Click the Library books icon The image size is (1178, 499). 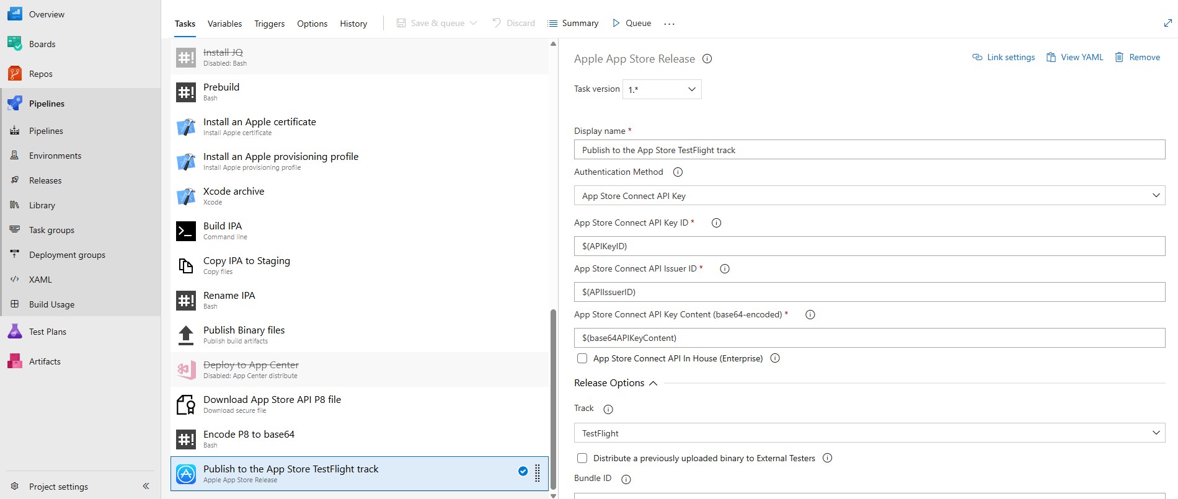pyautogui.click(x=15, y=205)
